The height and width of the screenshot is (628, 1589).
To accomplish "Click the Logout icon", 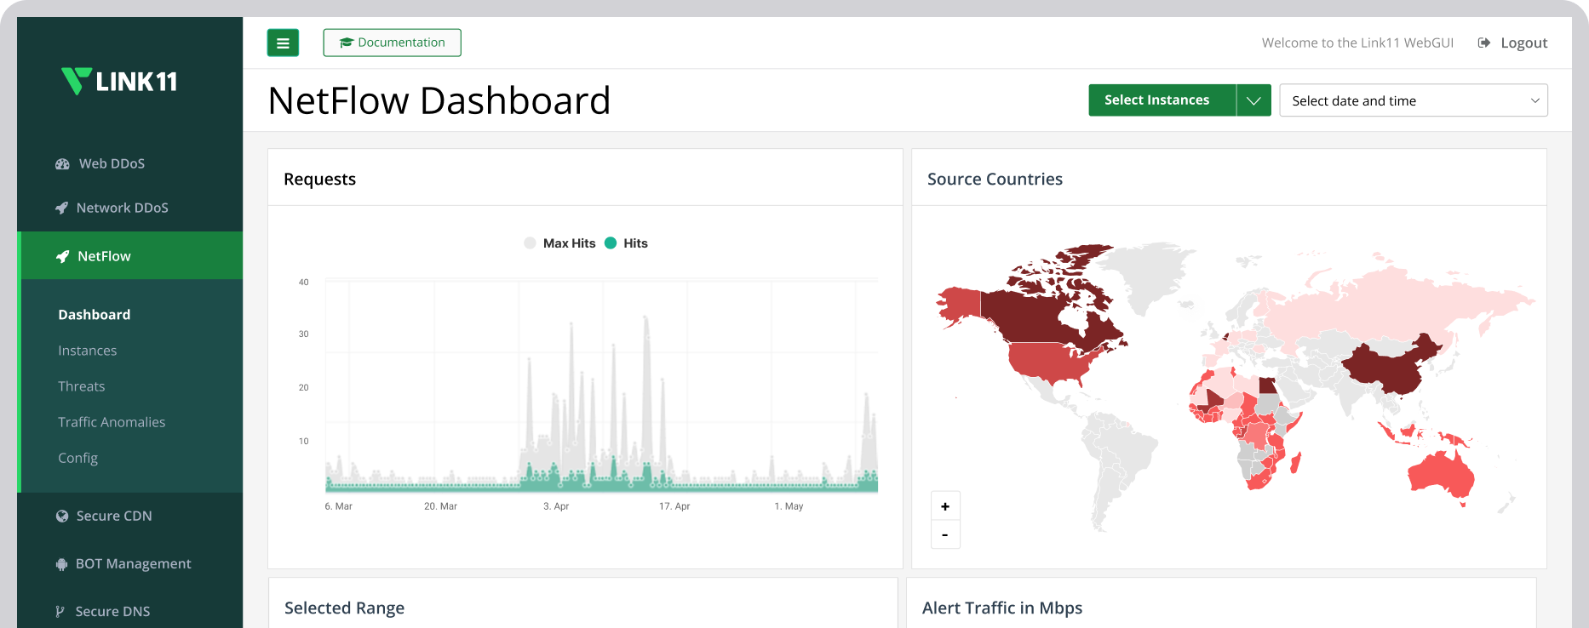I will pos(1483,43).
